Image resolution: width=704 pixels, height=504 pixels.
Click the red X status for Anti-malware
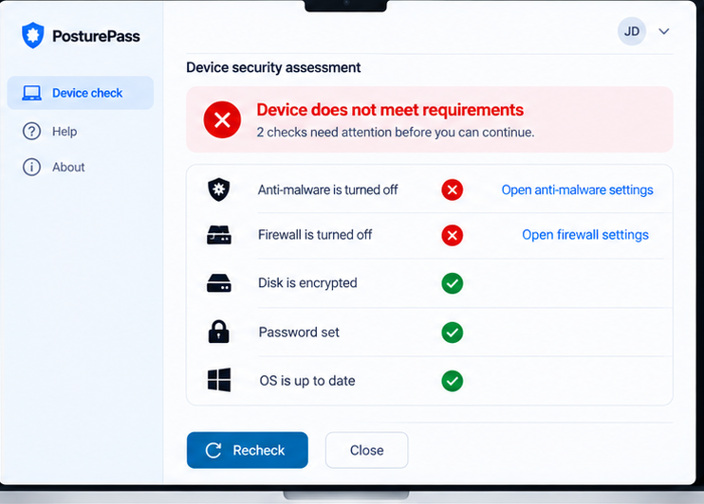[x=453, y=189]
